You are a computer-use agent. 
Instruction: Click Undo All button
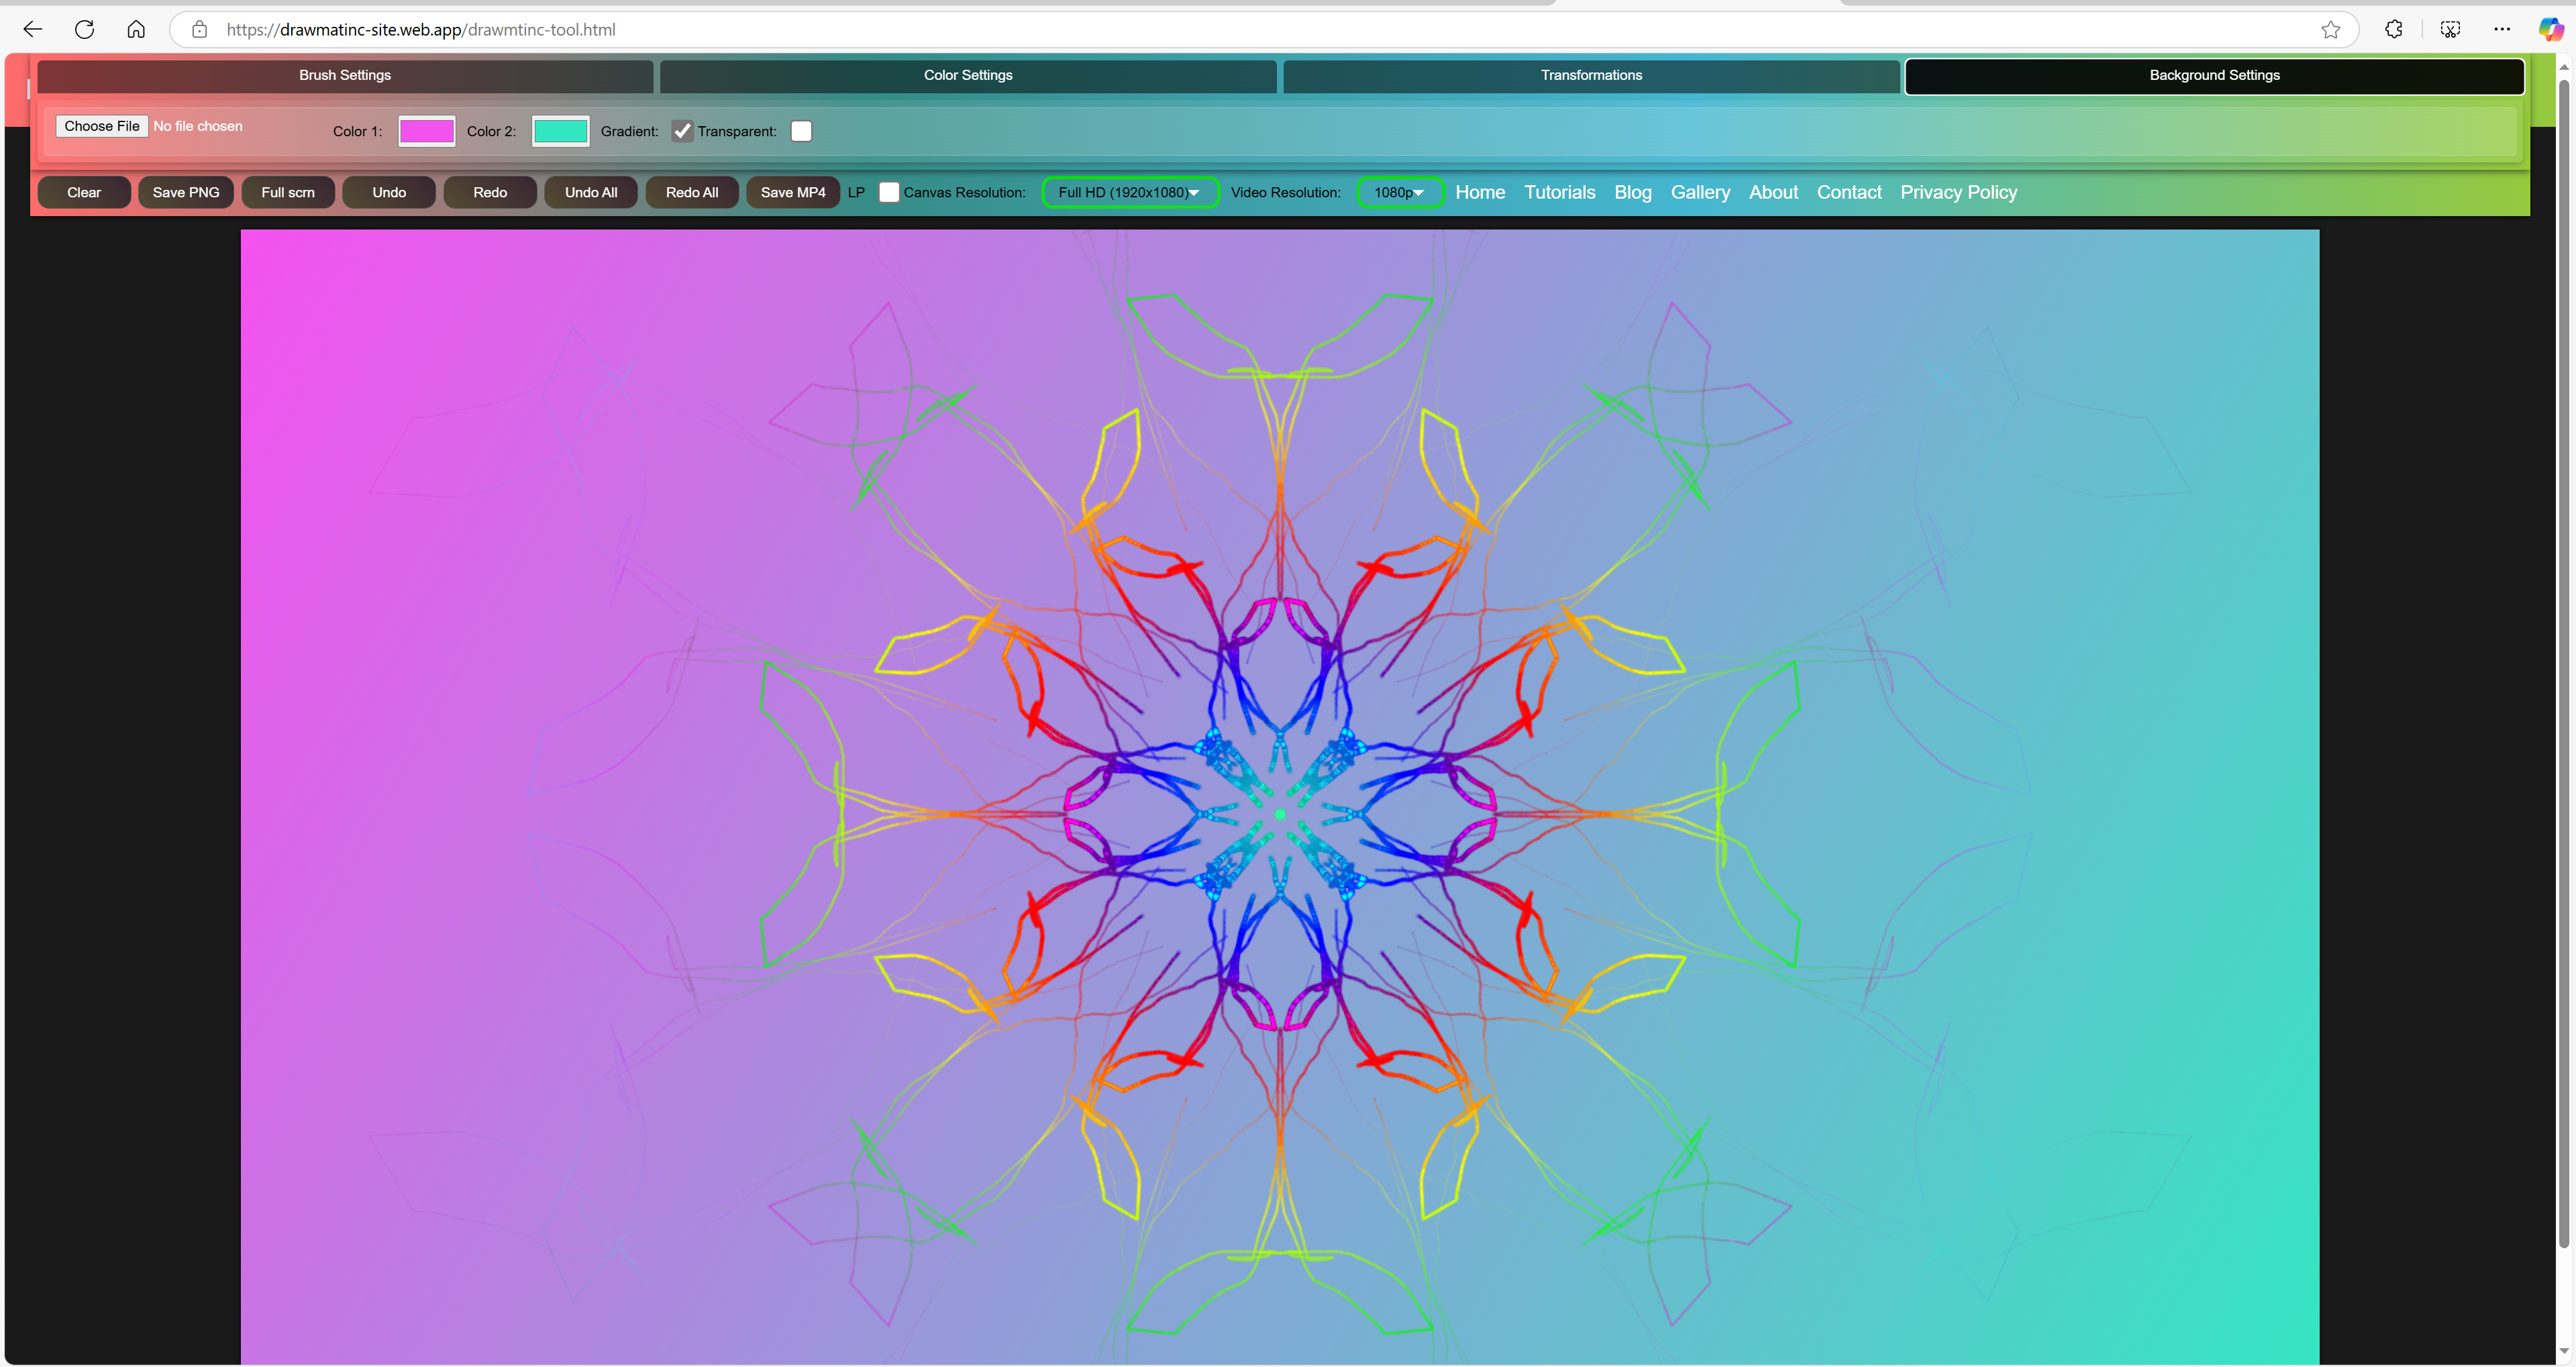click(x=591, y=192)
